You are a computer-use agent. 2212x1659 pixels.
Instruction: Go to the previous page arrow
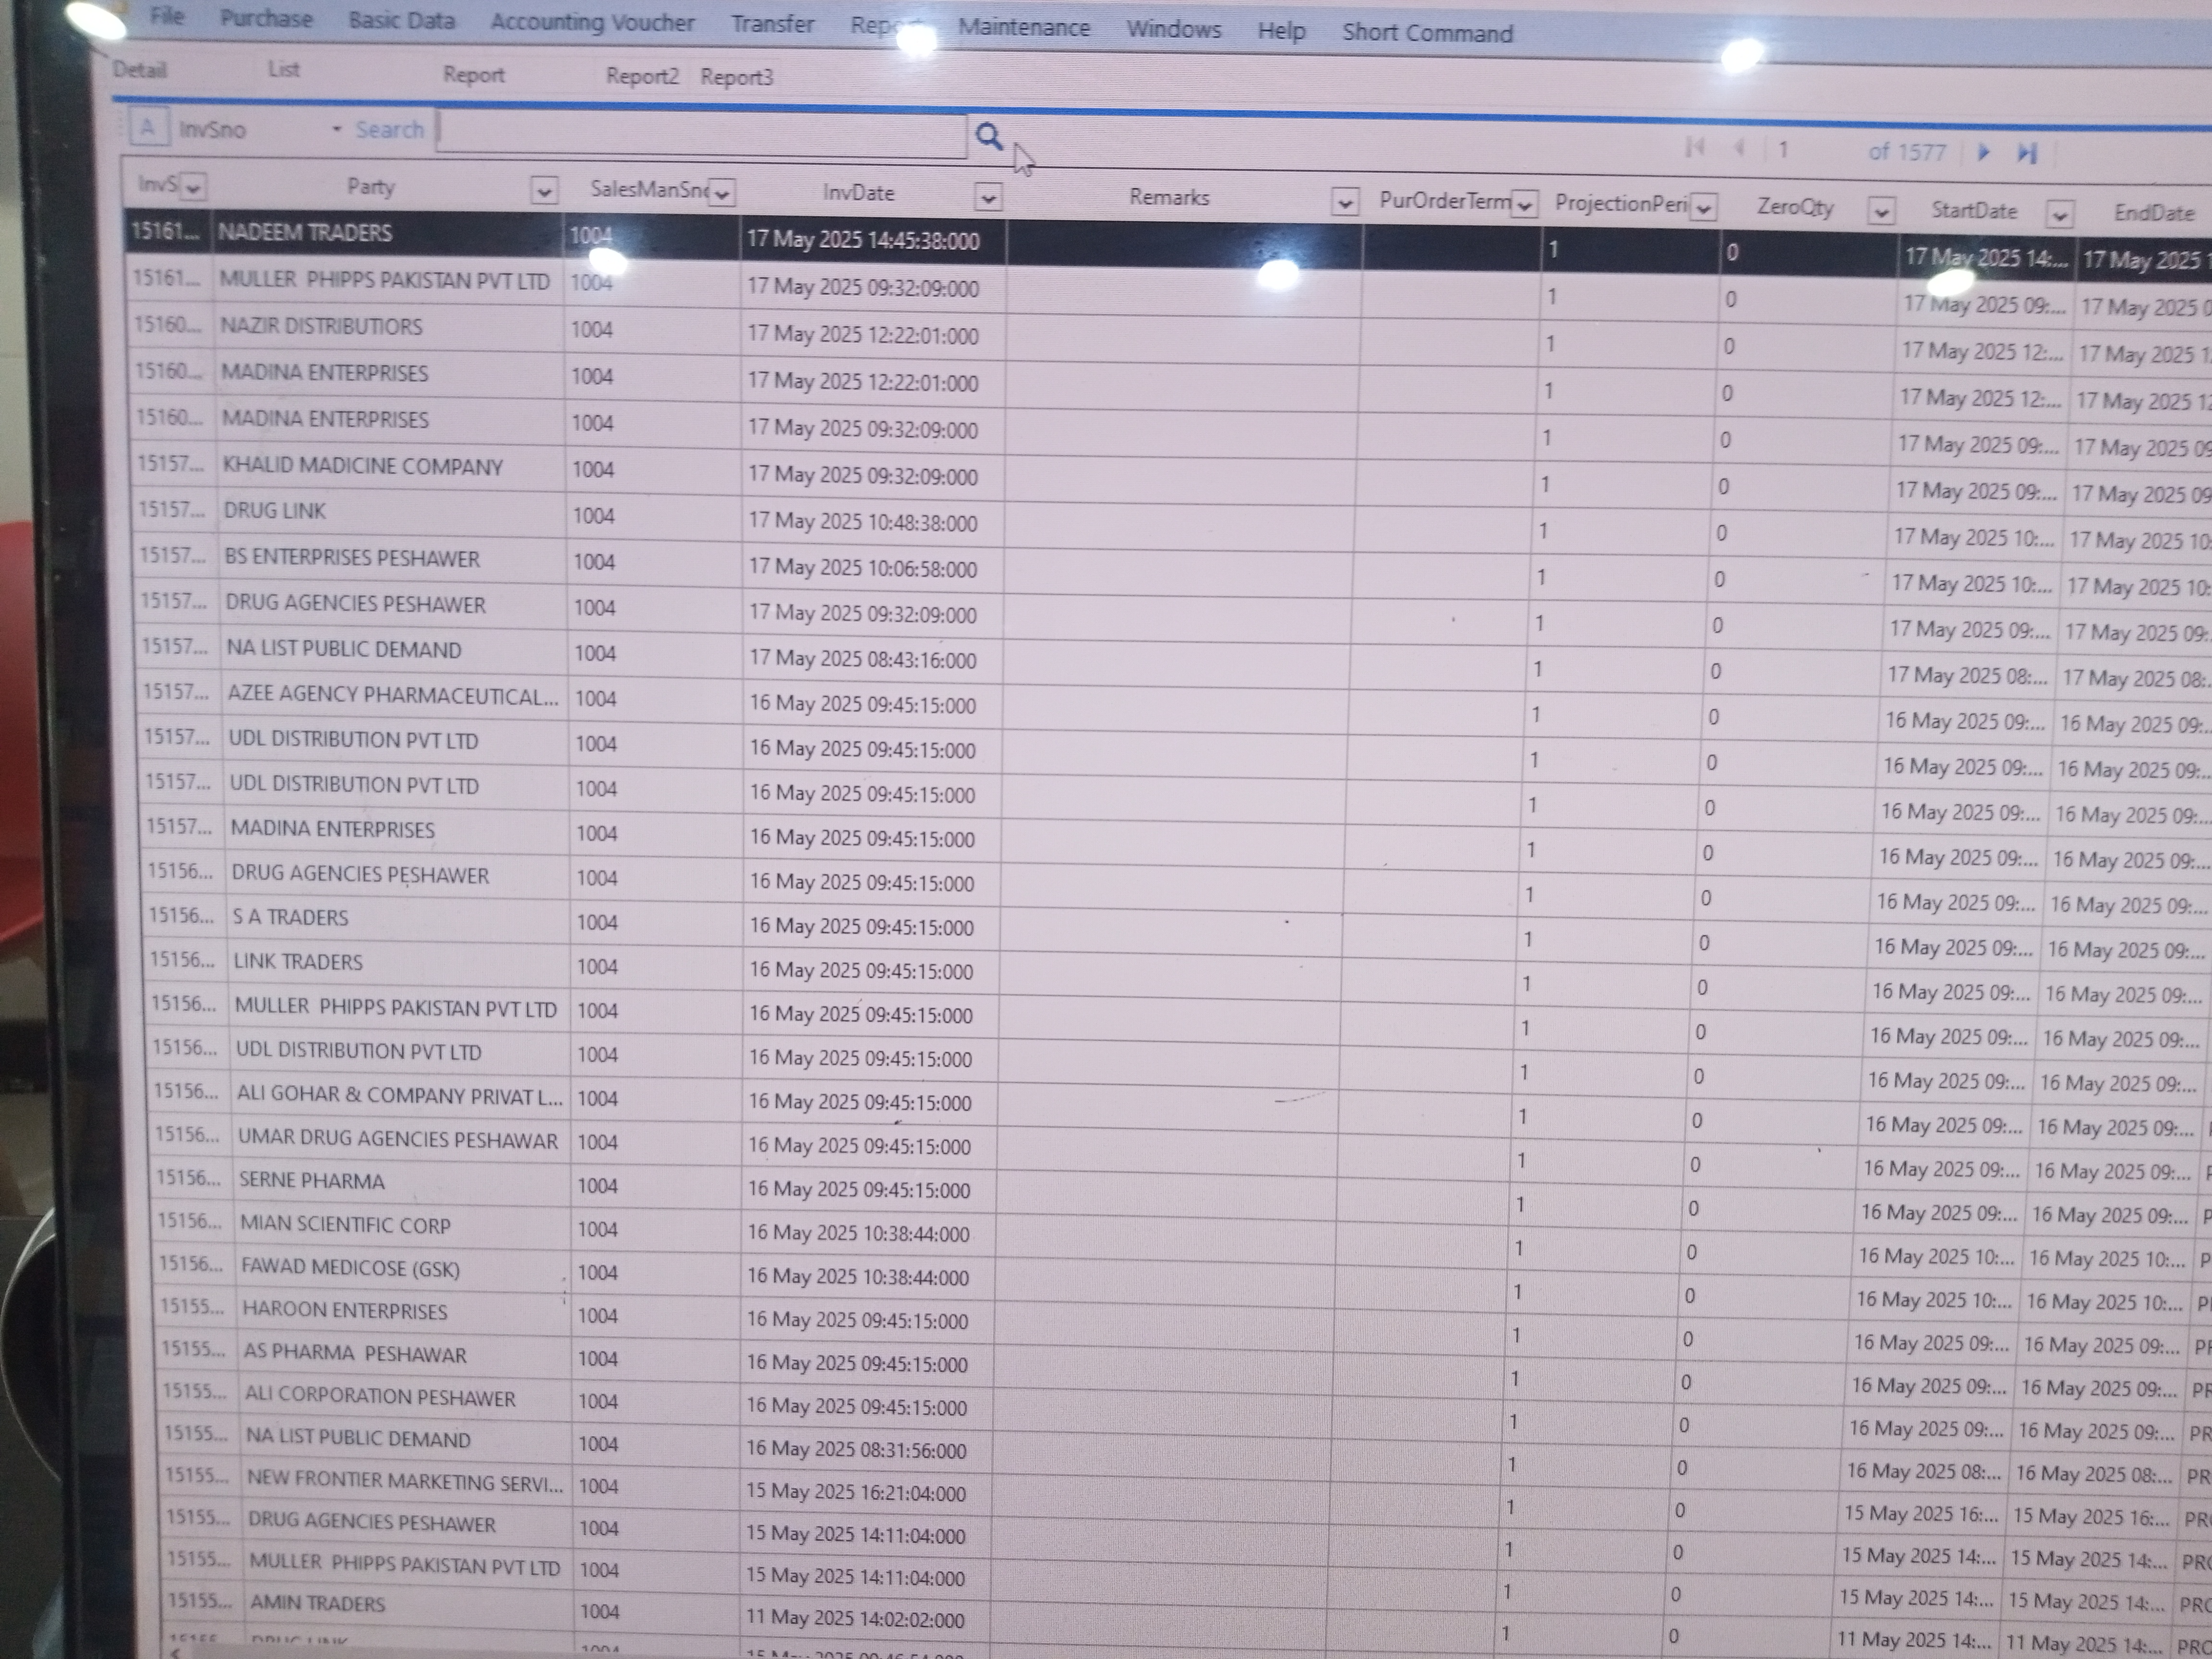pos(1739,149)
